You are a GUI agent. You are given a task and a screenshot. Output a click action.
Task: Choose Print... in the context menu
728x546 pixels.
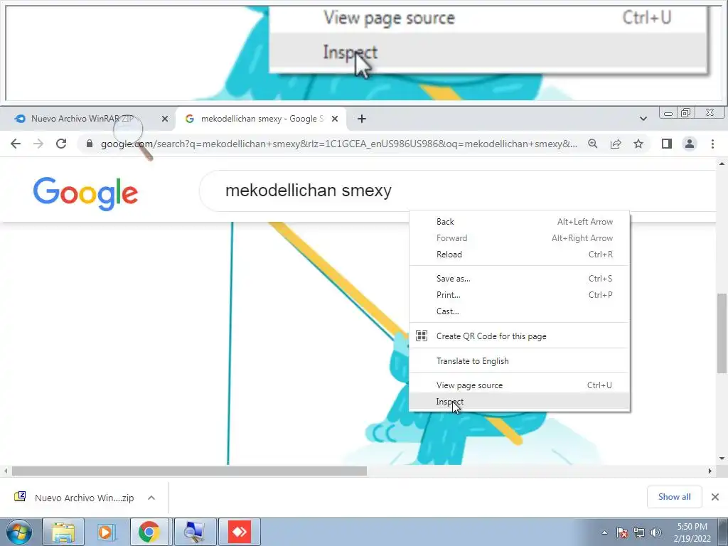click(519, 295)
